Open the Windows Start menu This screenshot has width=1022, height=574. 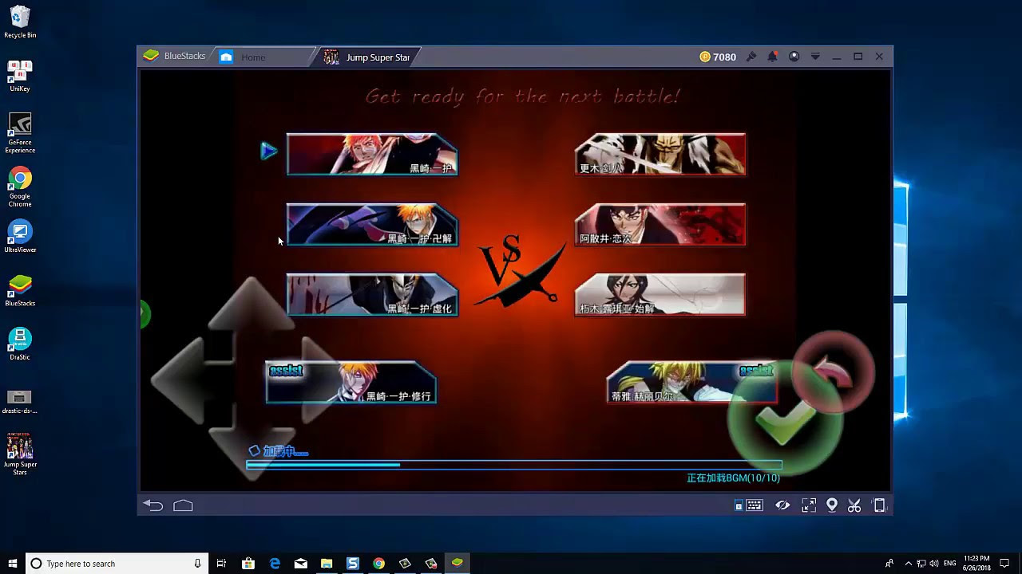[x=13, y=564]
